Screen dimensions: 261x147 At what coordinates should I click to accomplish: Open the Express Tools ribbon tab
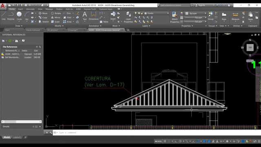coord(90,9)
